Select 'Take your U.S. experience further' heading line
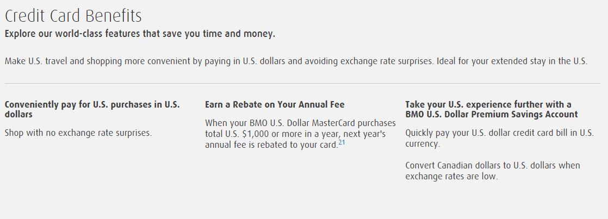This screenshot has height=219, width=608. pos(488,105)
